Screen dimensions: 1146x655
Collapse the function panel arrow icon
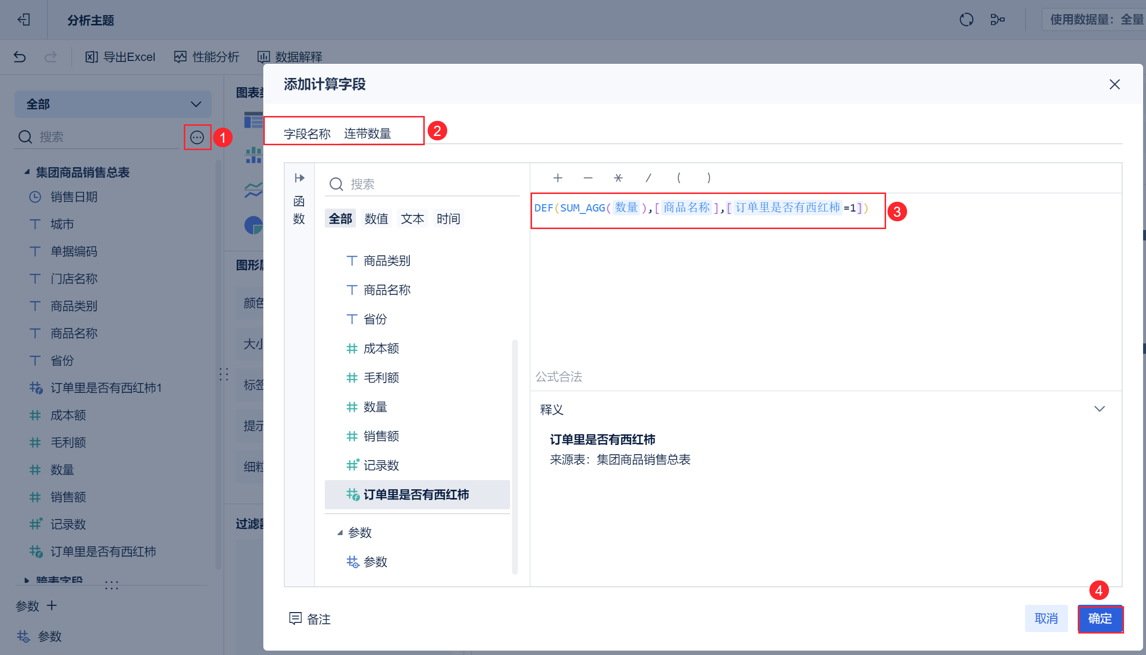pyautogui.click(x=299, y=178)
